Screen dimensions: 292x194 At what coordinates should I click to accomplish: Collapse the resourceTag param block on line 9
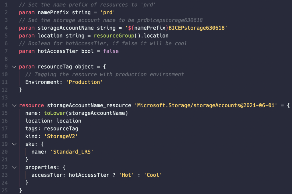coord(14,67)
